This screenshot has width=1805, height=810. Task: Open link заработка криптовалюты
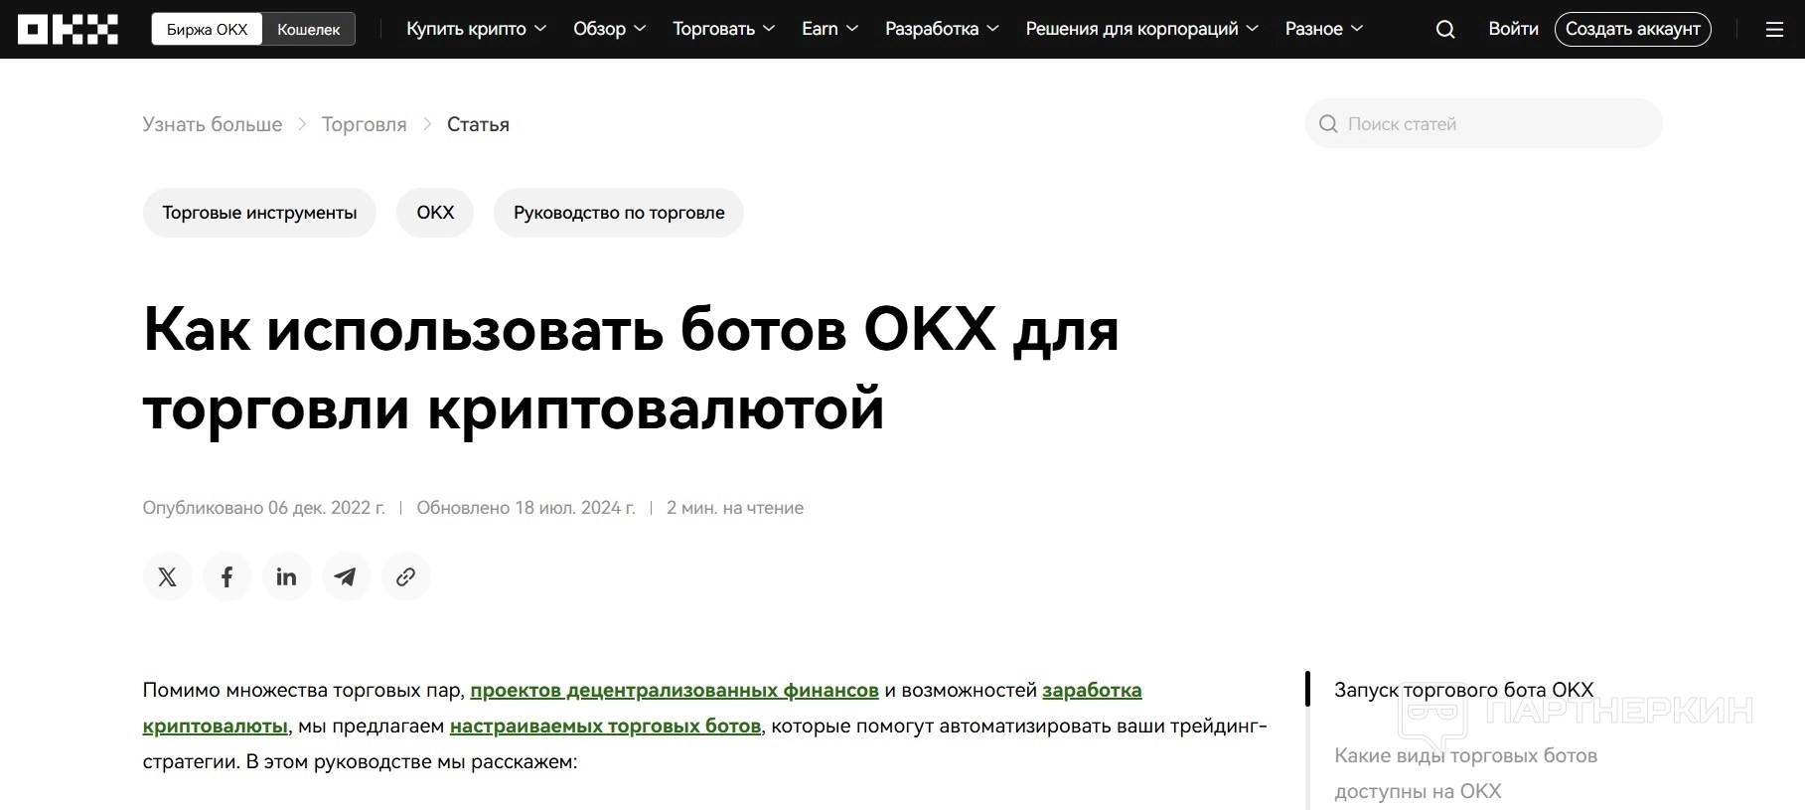pos(1092,690)
